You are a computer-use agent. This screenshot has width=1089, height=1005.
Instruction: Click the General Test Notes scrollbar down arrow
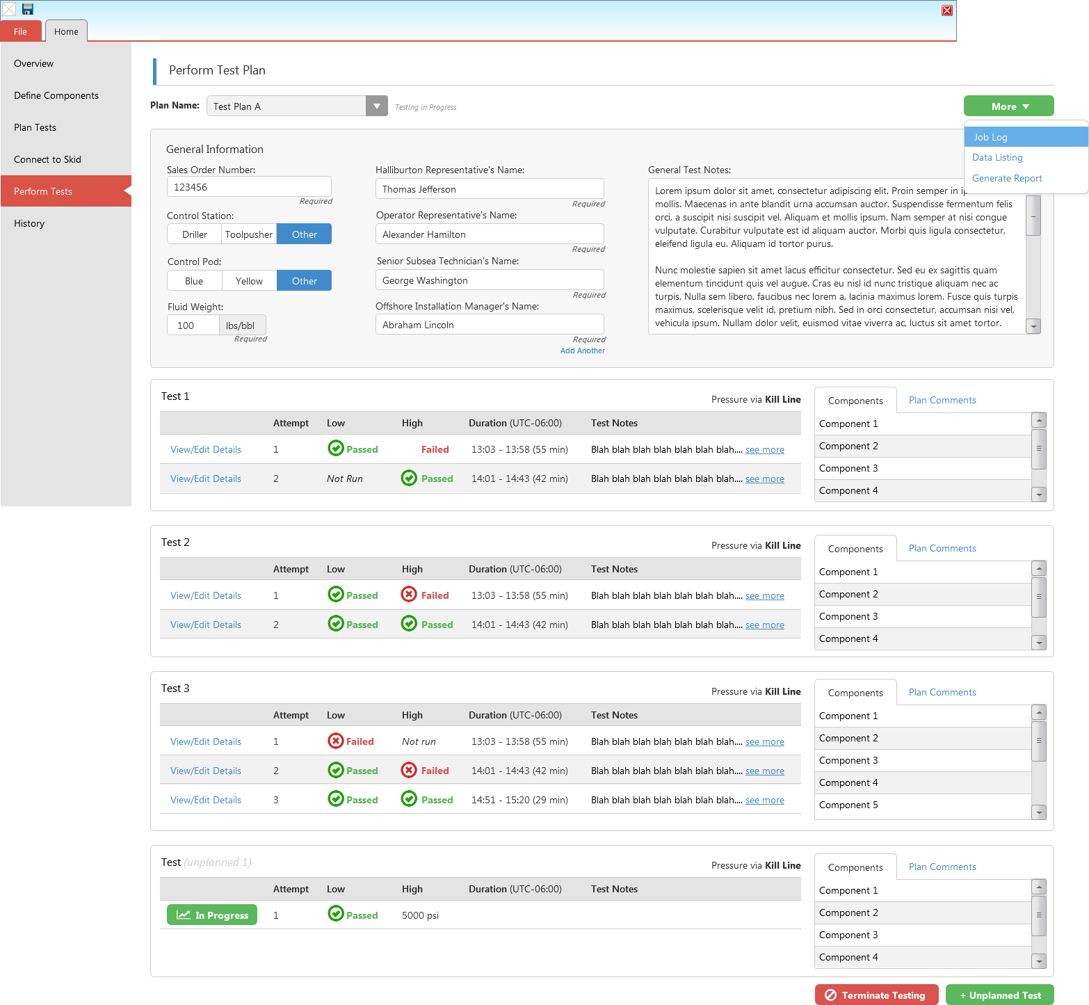1033,327
